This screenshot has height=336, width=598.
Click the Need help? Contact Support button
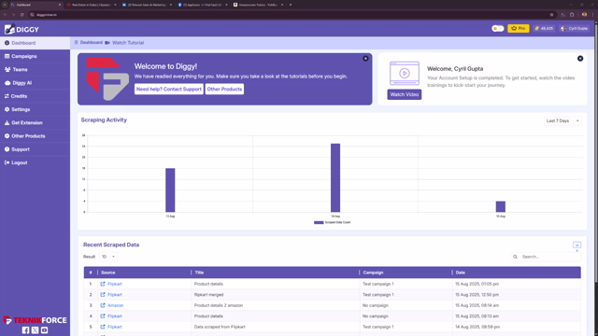(x=168, y=90)
